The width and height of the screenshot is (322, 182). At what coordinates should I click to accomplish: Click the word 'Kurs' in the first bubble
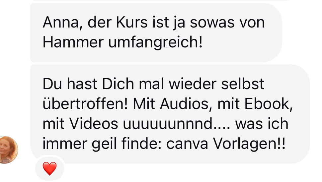click(x=132, y=22)
